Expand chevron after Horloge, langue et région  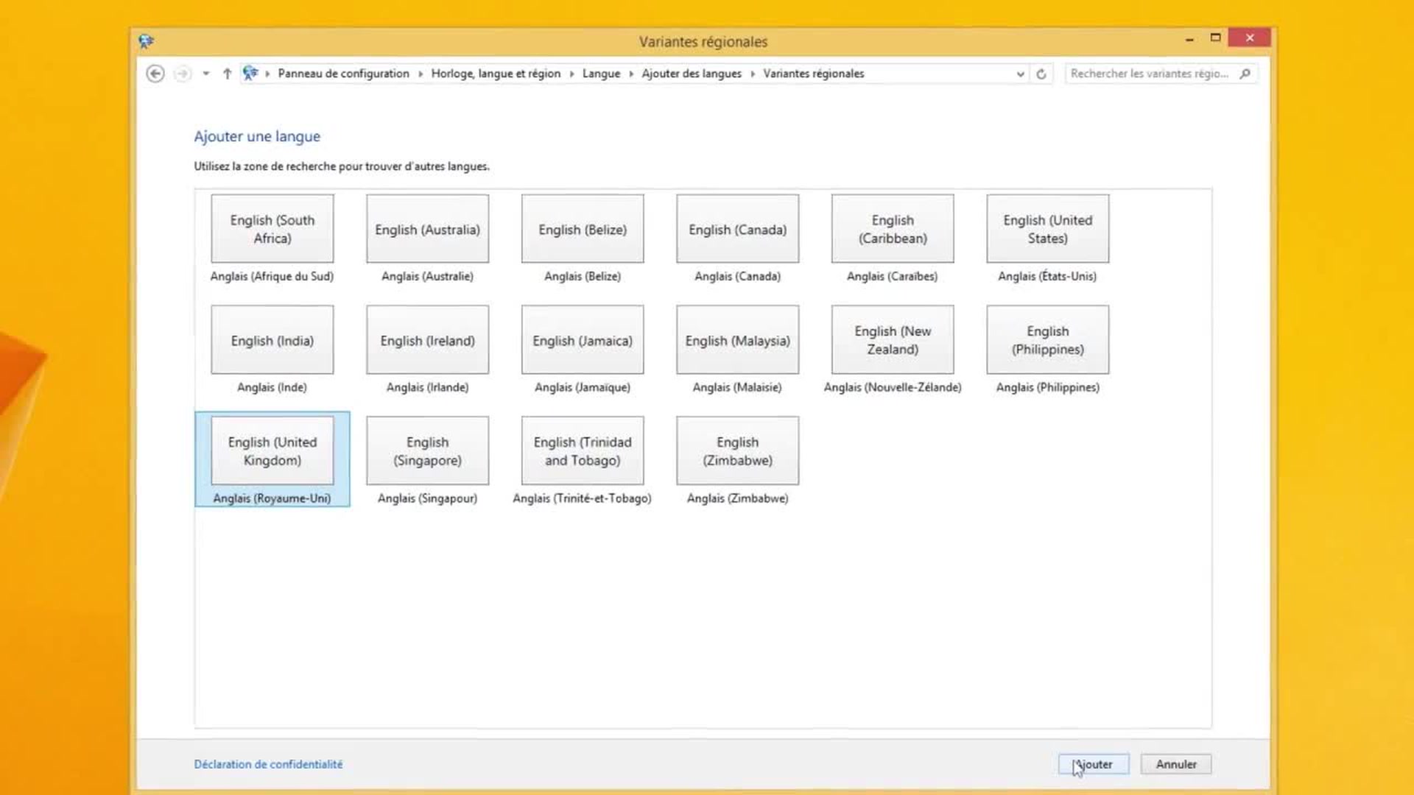pyautogui.click(x=571, y=74)
